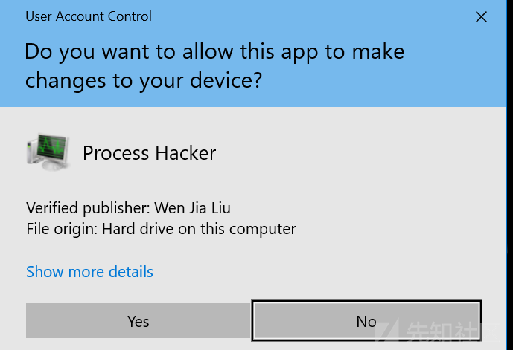Expand Show more details
513x350 pixels.
89,272
